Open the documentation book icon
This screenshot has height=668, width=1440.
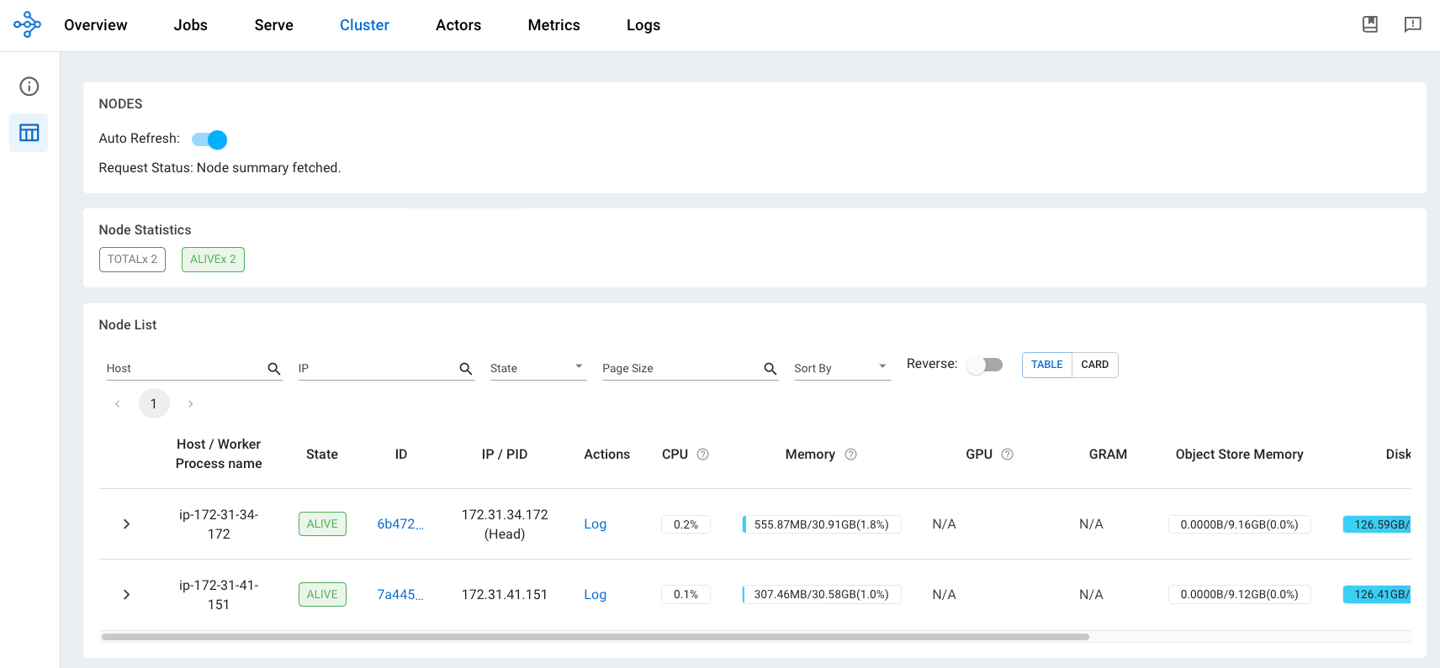click(1369, 24)
